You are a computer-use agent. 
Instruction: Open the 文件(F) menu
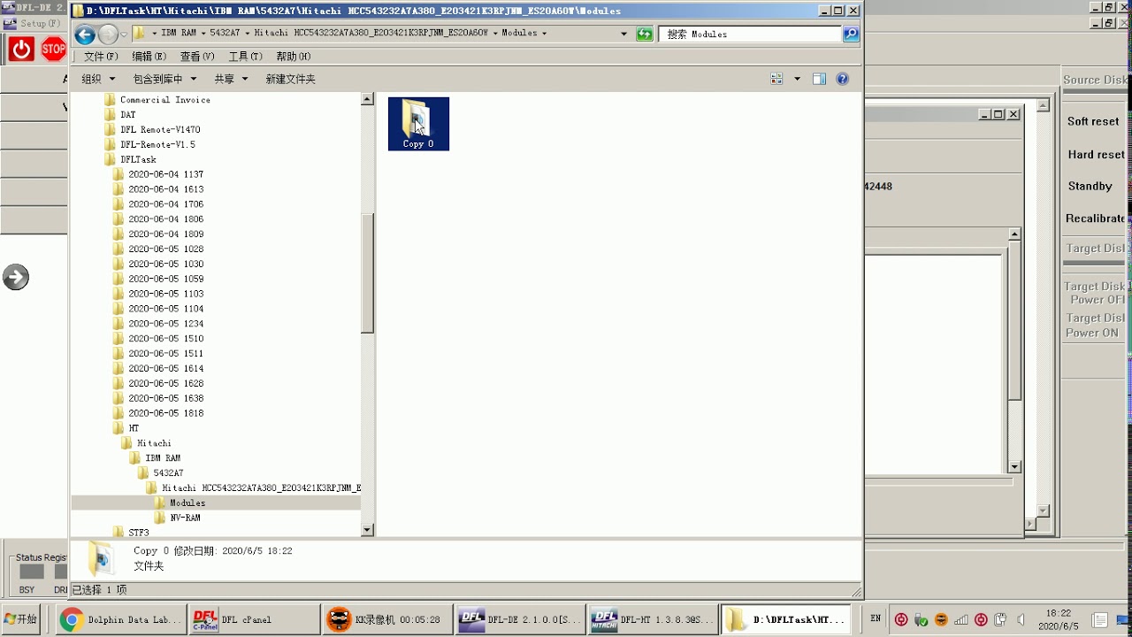(101, 56)
